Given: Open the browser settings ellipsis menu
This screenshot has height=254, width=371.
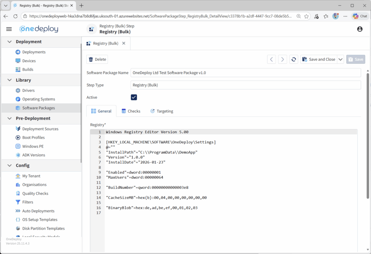Looking at the screenshot, I should [x=345, y=16].
